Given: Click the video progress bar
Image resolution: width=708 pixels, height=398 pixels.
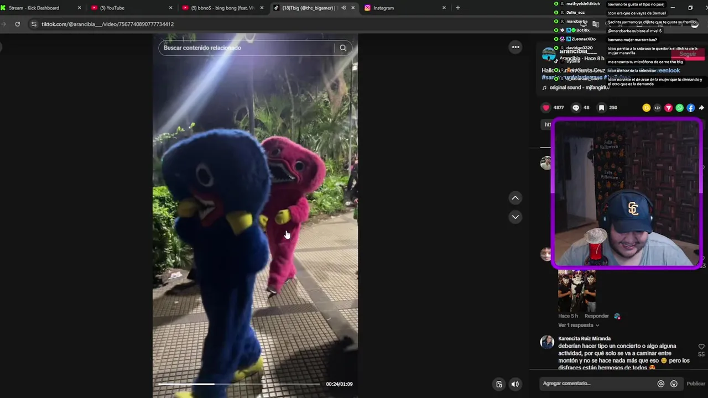Looking at the screenshot, I should (239, 384).
